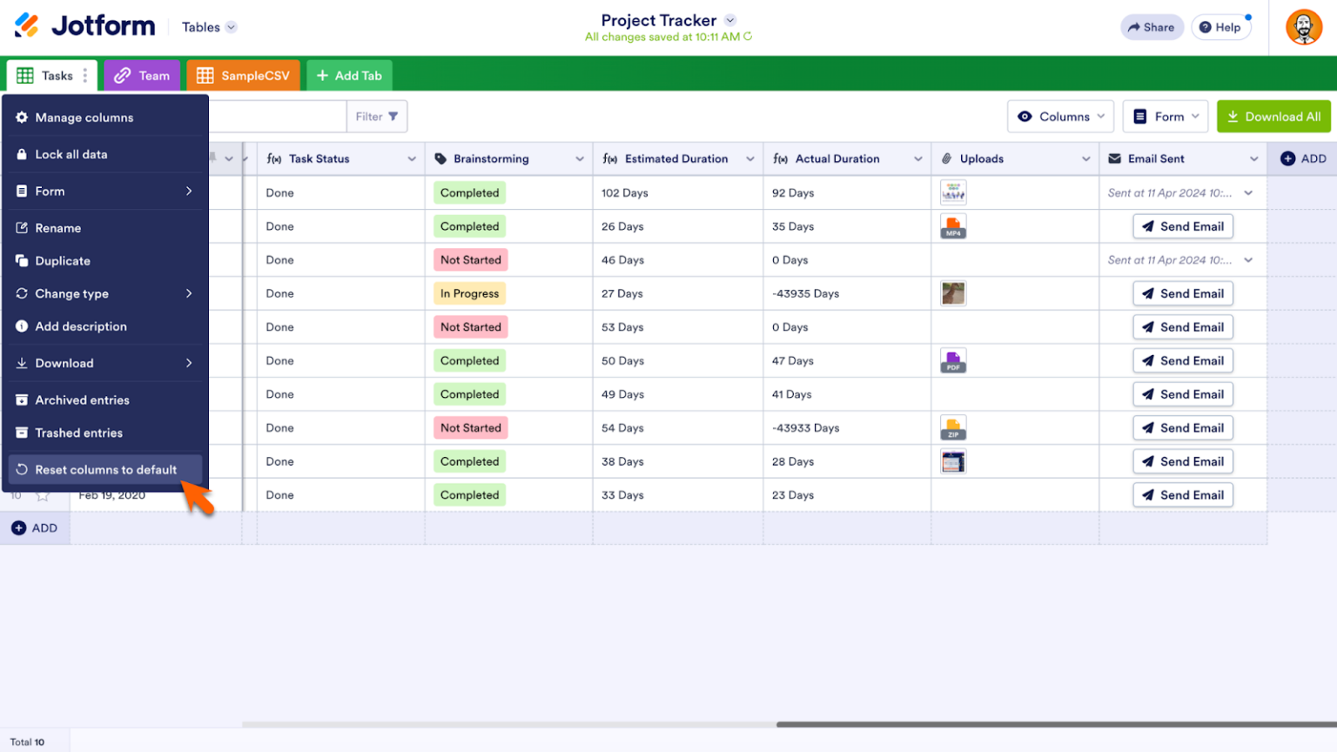Click the Share icon
The height and width of the screenshot is (752, 1337).
point(1152,27)
